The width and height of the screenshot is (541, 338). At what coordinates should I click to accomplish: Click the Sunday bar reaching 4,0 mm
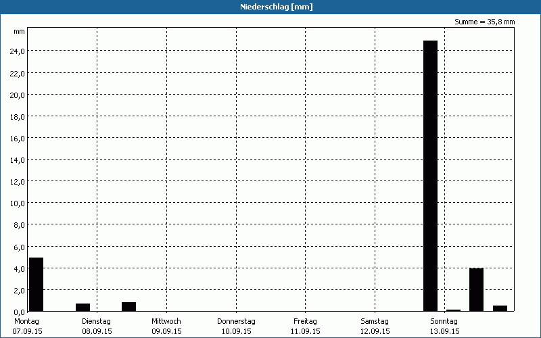pyautogui.click(x=476, y=290)
